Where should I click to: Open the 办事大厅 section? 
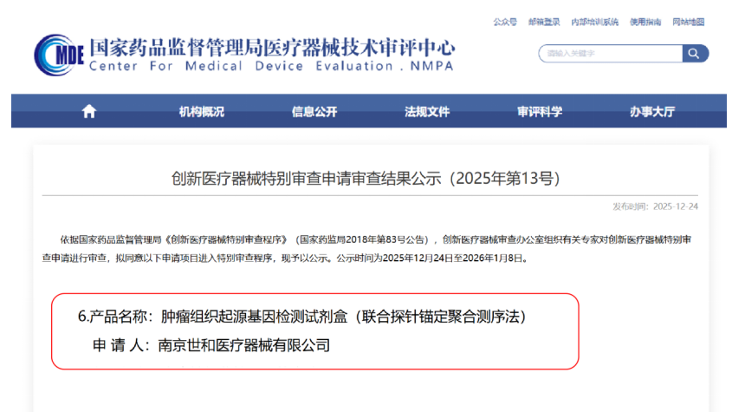tap(651, 112)
